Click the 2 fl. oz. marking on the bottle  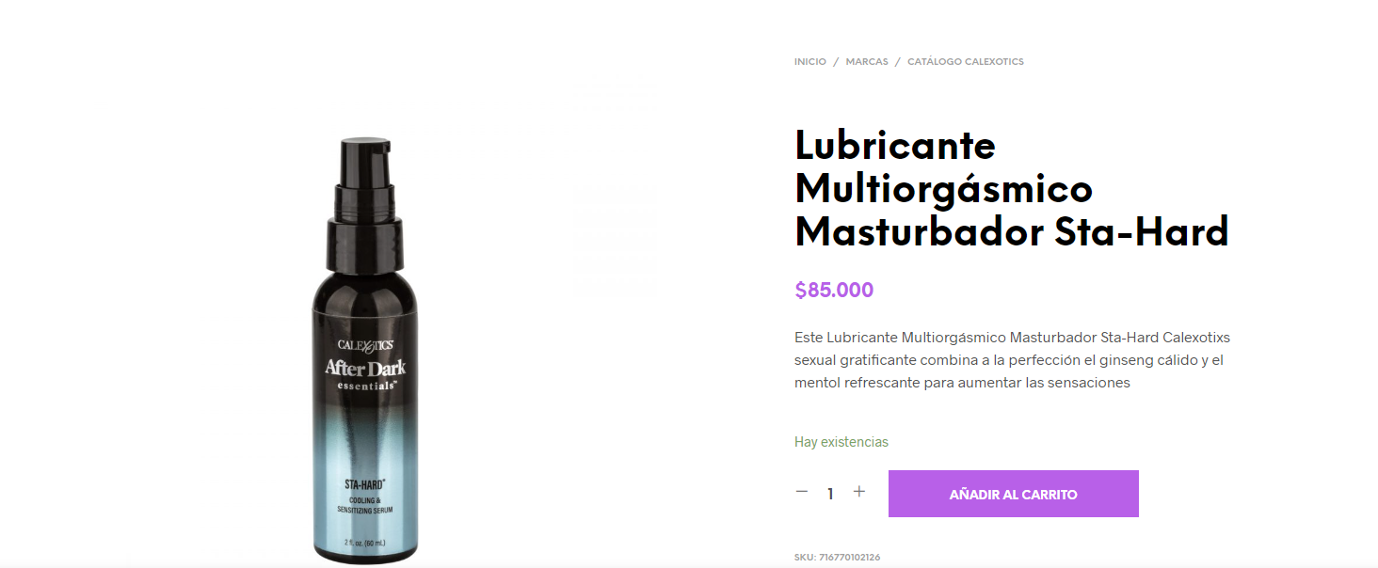[364, 543]
